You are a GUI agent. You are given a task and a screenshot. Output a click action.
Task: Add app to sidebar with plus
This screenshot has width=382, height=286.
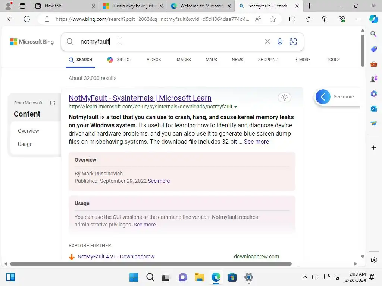pos(373,147)
